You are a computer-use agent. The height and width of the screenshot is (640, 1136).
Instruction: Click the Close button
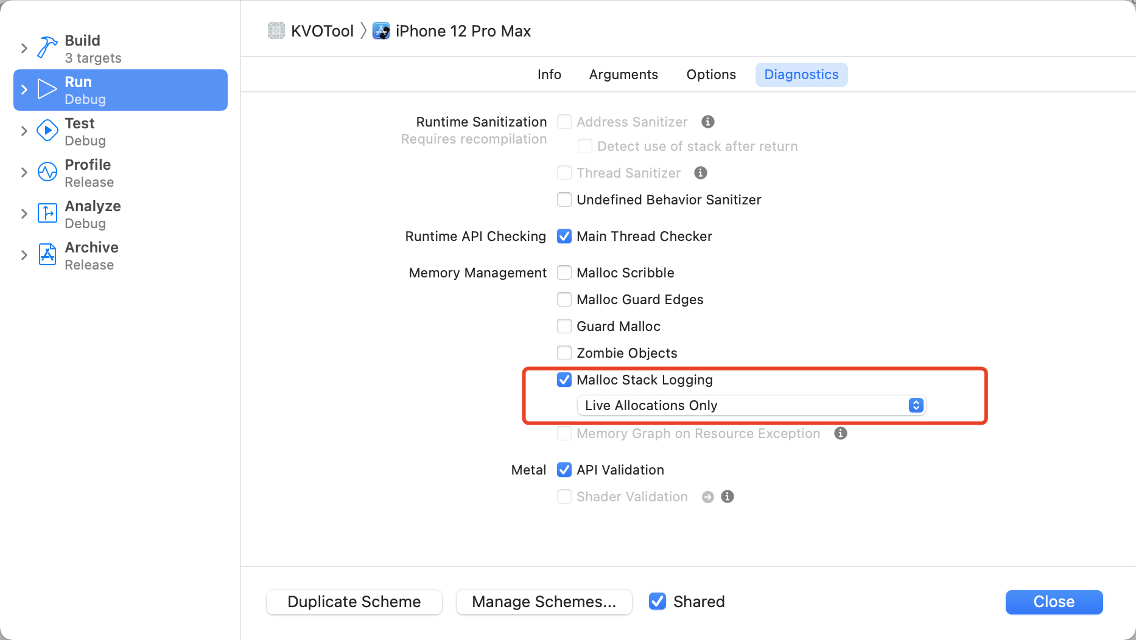[1054, 602]
